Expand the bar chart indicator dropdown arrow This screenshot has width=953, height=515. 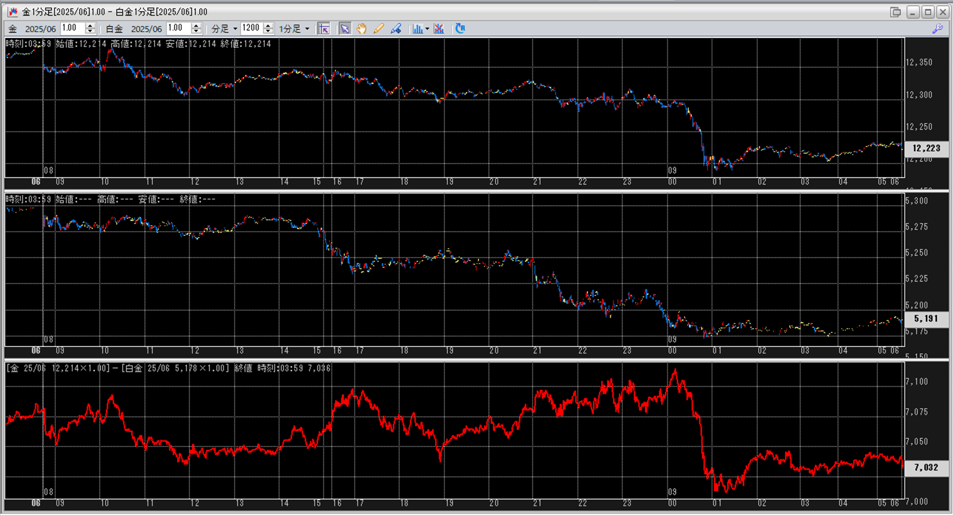tap(427, 29)
